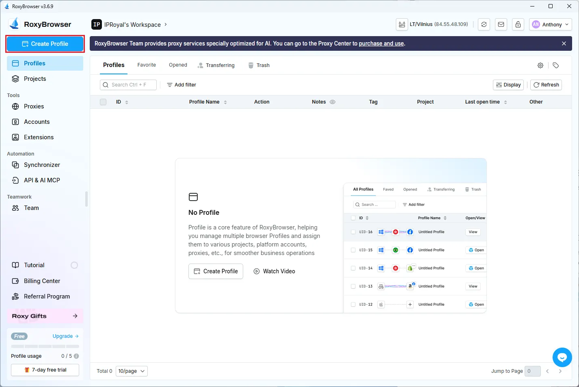Open the purchase and use link
Screen dimensions: 579x387
381,43
